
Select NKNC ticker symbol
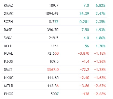click(9, 78)
